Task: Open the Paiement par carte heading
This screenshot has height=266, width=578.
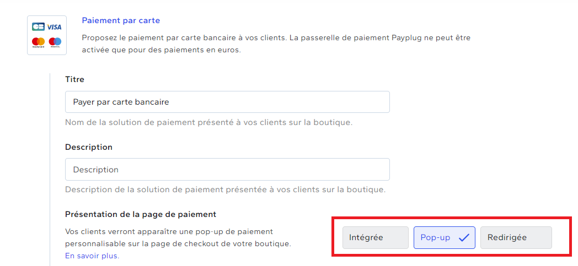Action: pyautogui.click(x=121, y=20)
